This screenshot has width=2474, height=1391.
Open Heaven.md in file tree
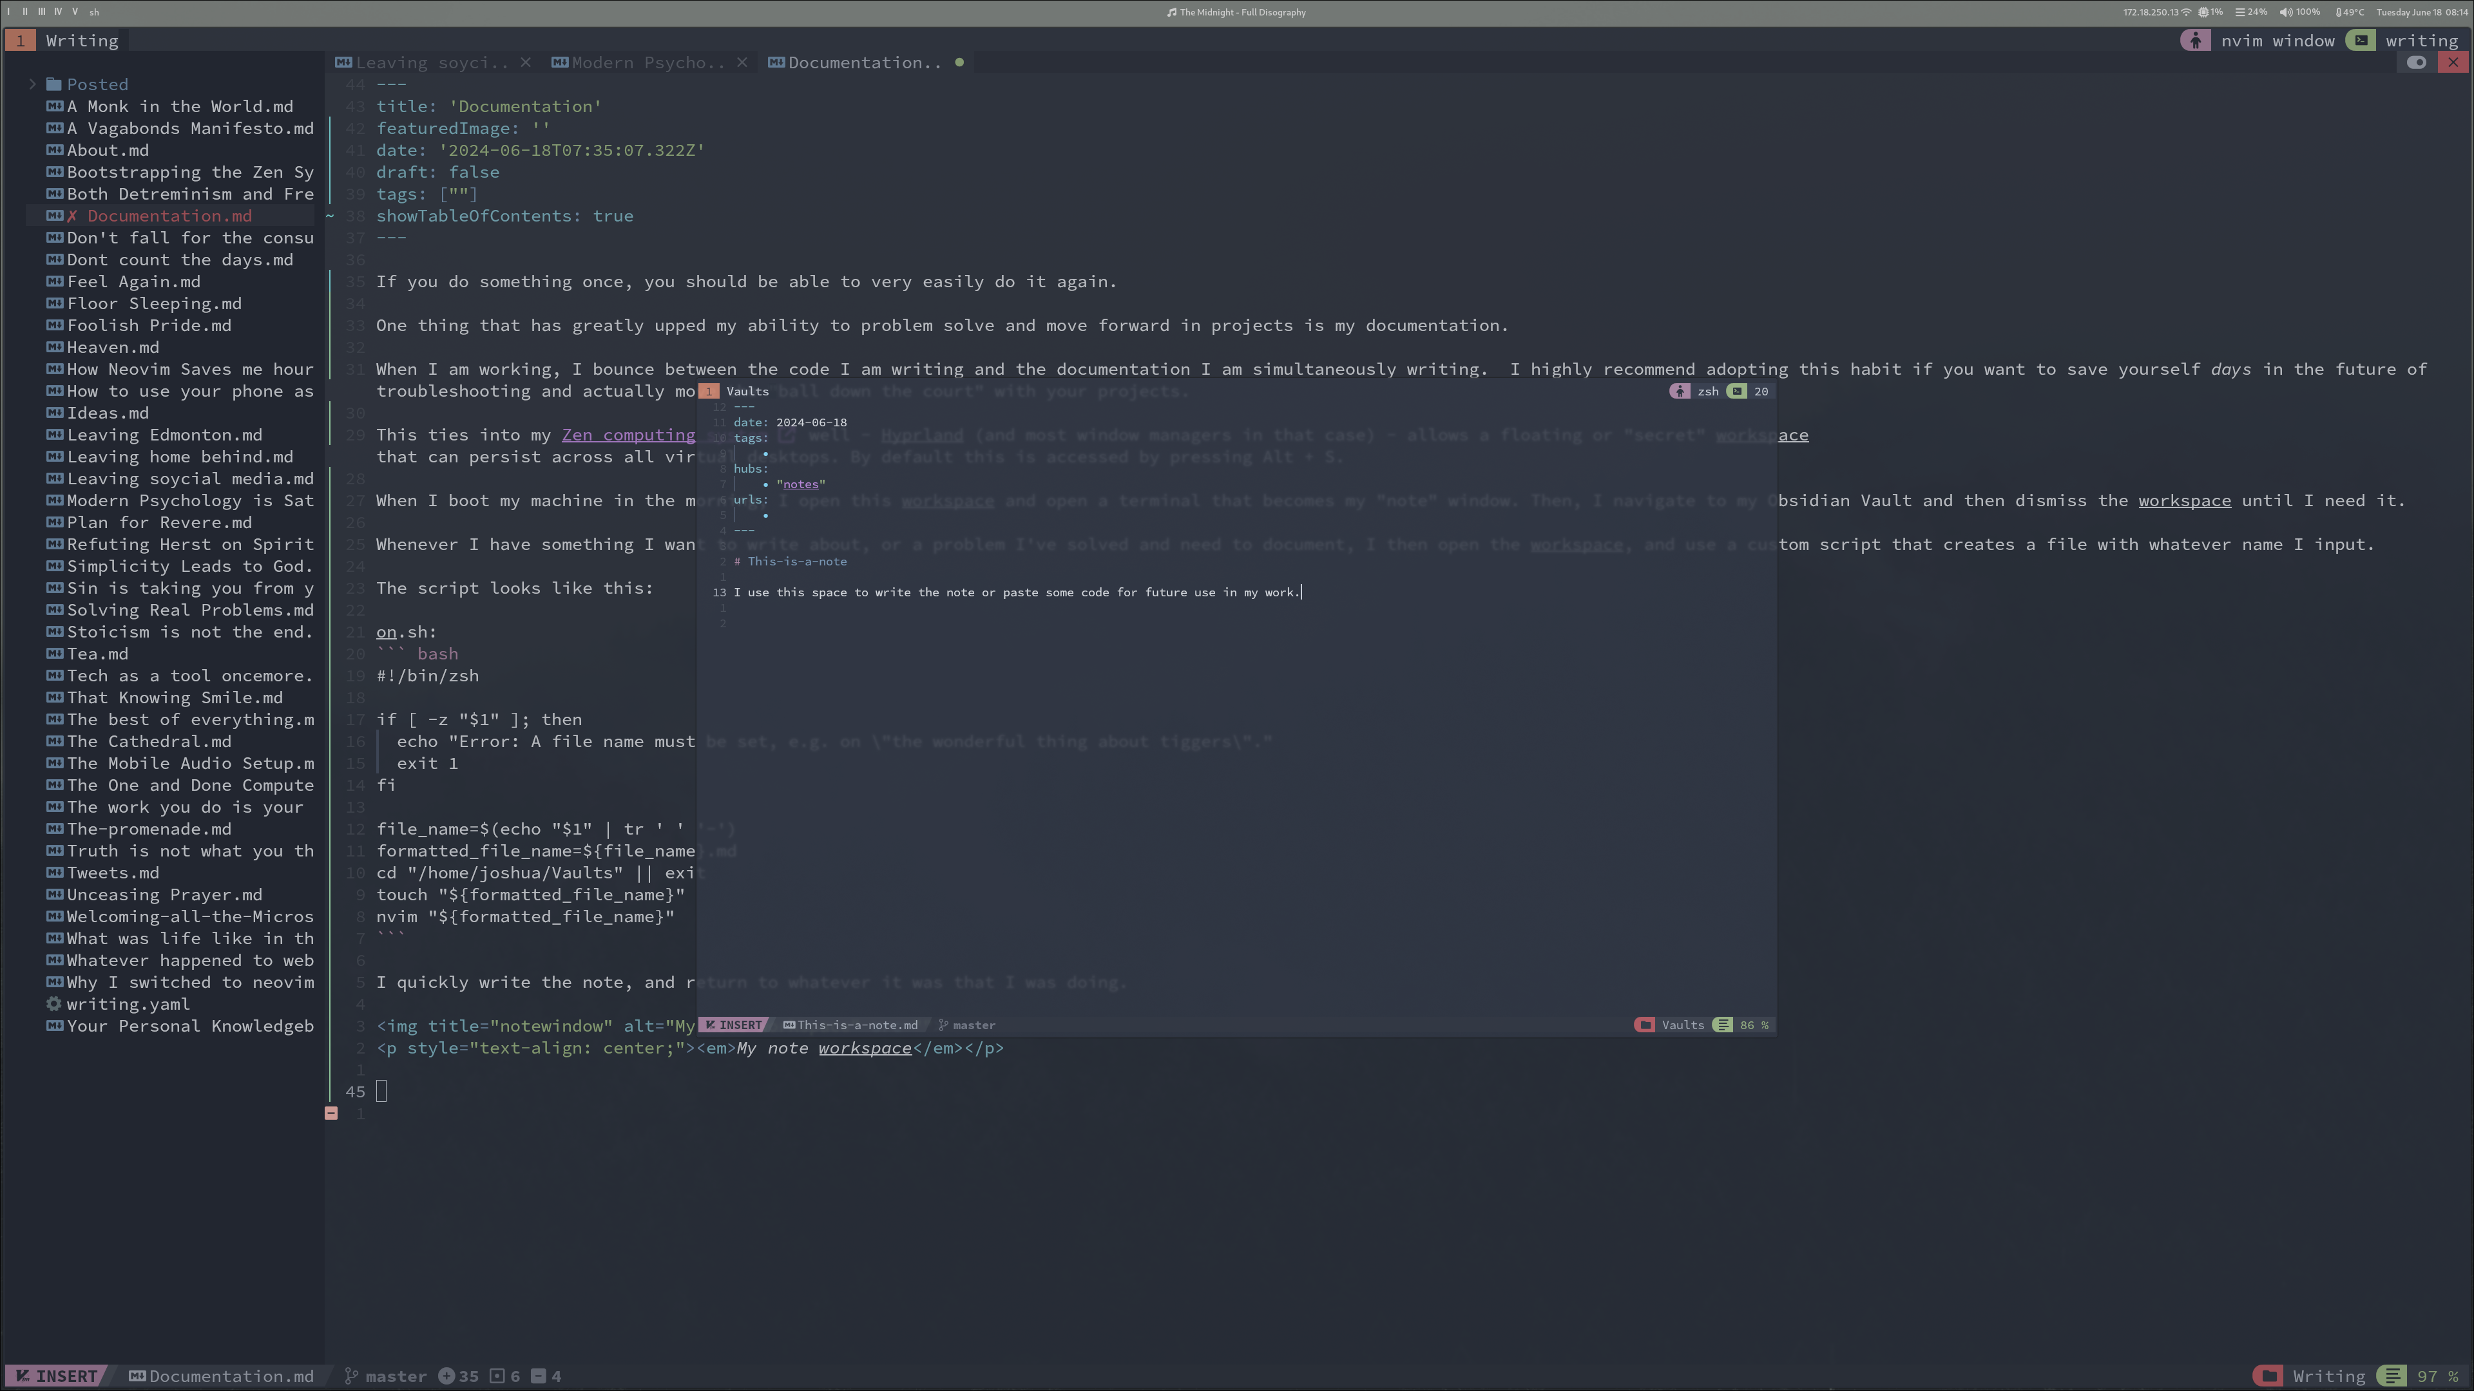[112, 348]
